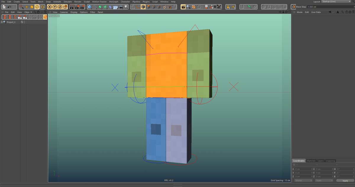355x187 pixels.
Task: Open the Simulate menu
Action: (x=68, y=1)
